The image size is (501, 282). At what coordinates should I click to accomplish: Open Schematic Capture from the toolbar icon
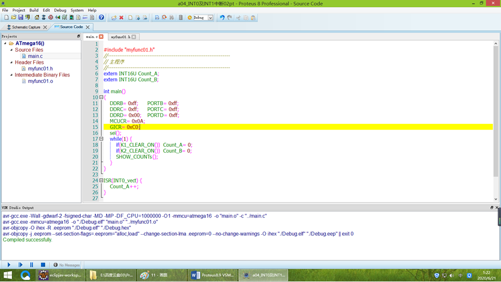(44, 18)
